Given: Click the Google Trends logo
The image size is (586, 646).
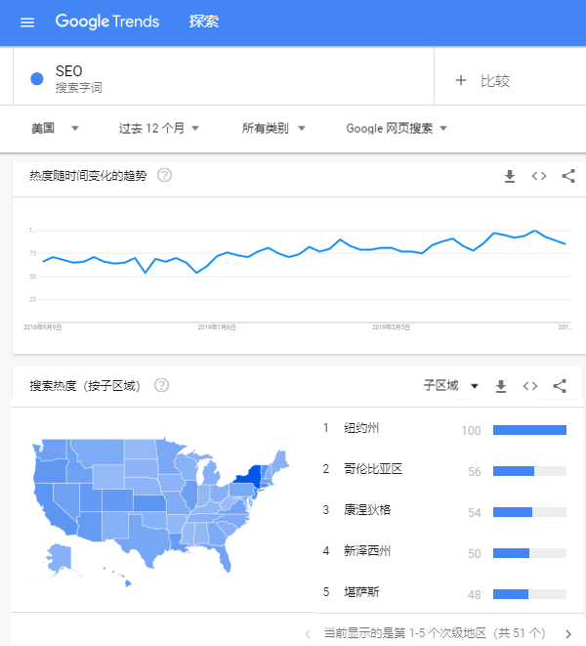Looking at the screenshot, I should 107,22.
